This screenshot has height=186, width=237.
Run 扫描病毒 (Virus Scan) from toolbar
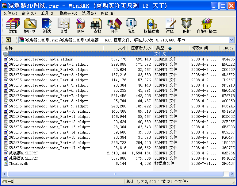(151, 26)
